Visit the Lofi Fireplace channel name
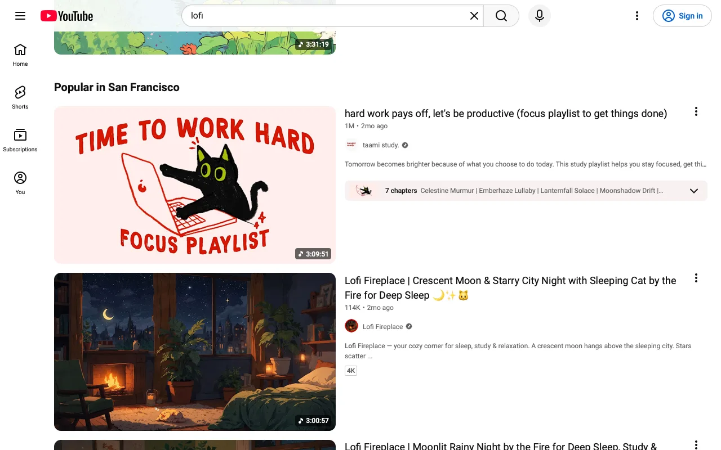Image resolution: width=721 pixels, height=450 pixels. pyautogui.click(x=383, y=327)
